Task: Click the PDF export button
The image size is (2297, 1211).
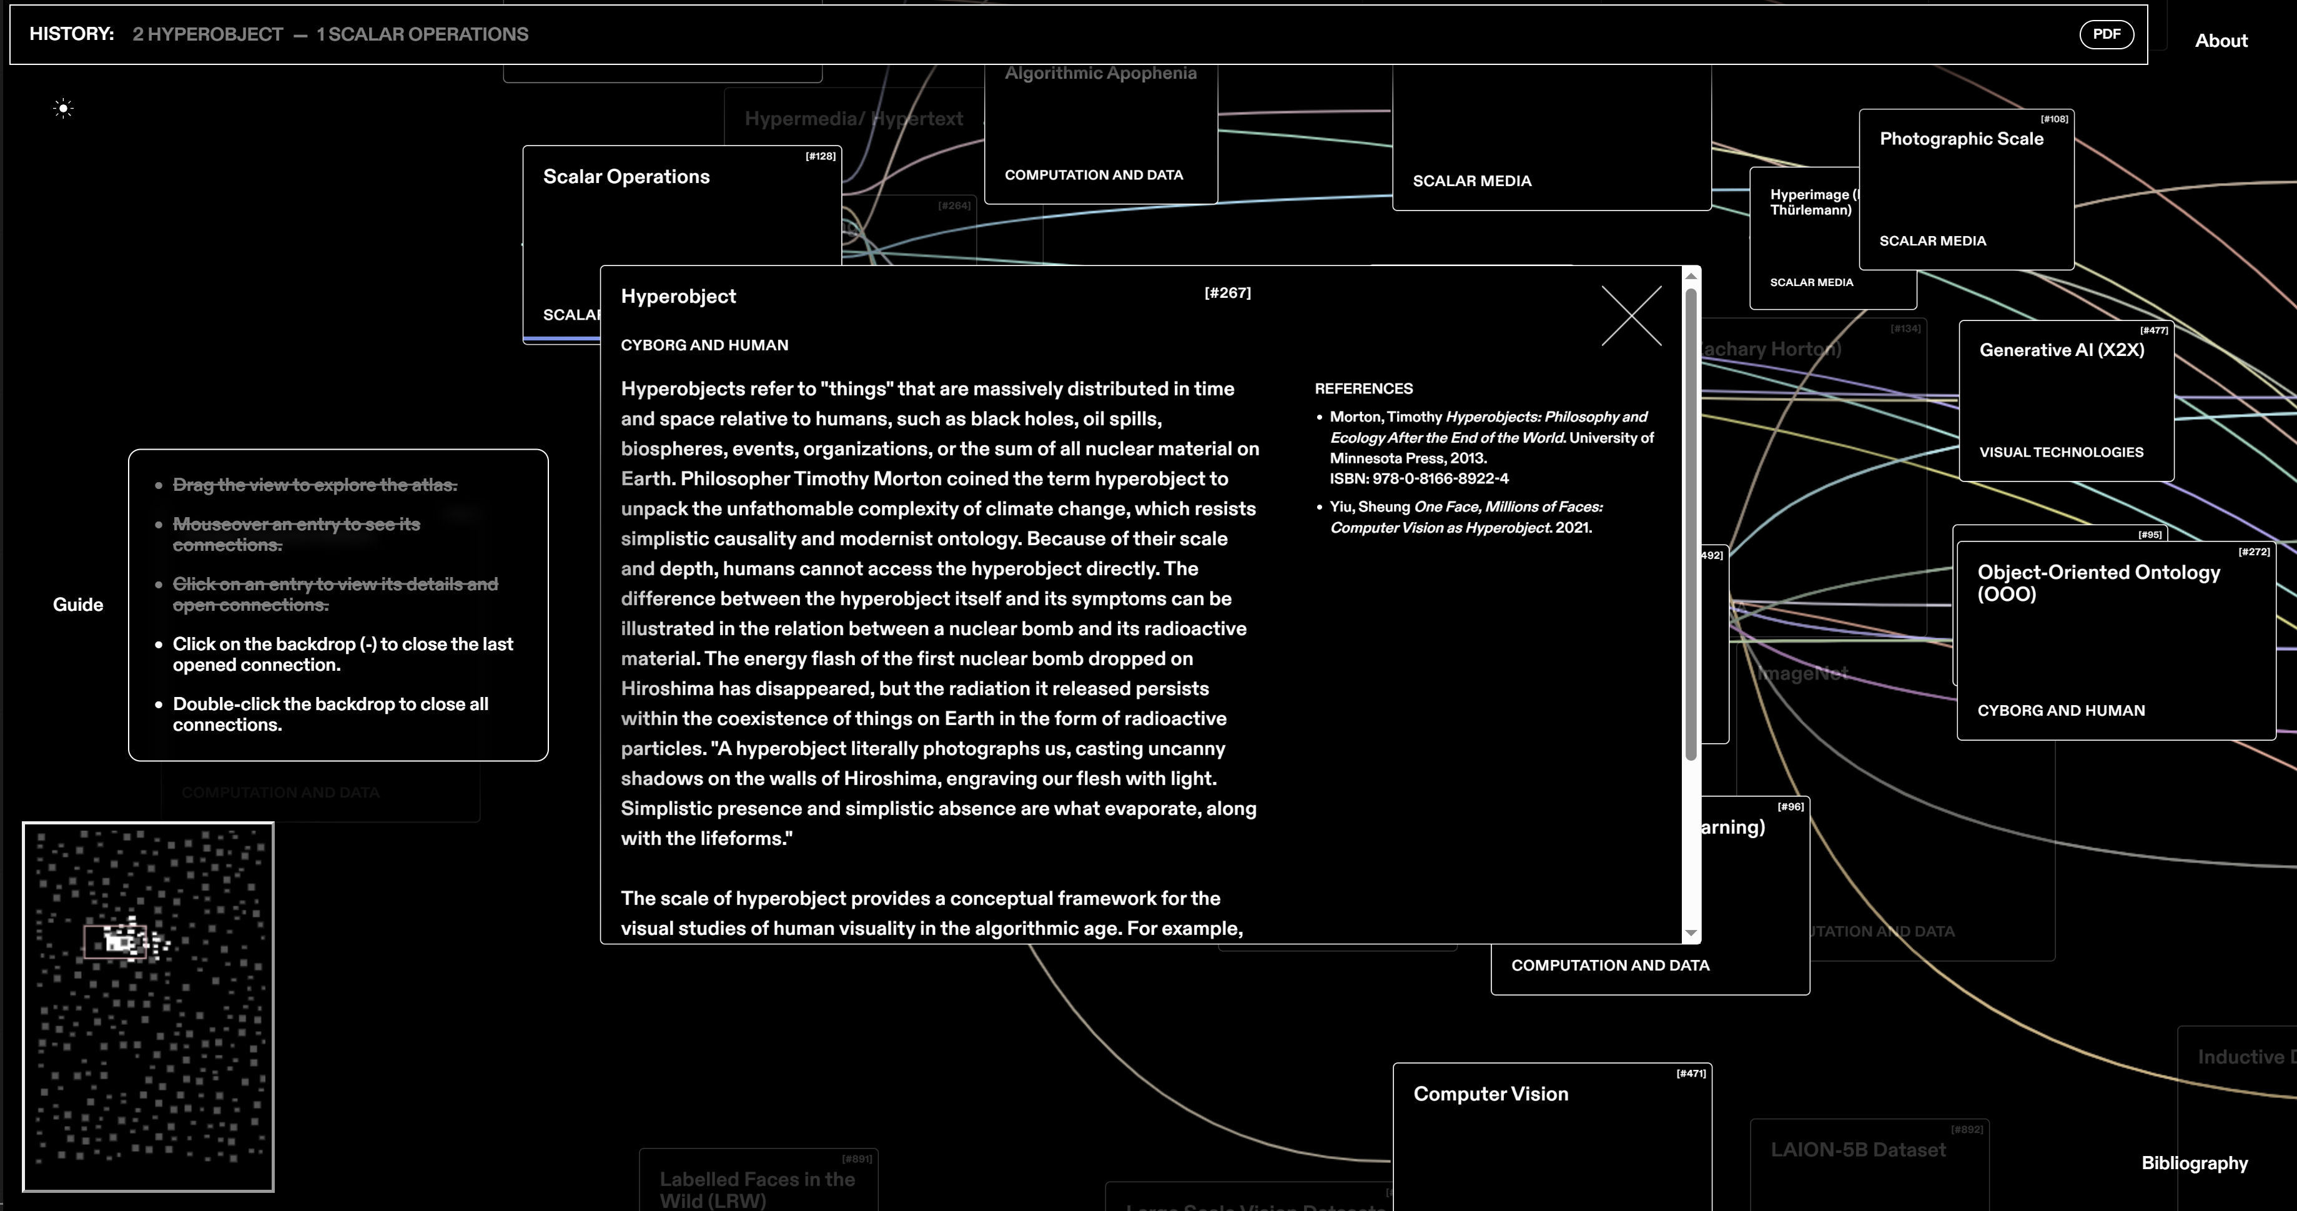Action: (2106, 34)
